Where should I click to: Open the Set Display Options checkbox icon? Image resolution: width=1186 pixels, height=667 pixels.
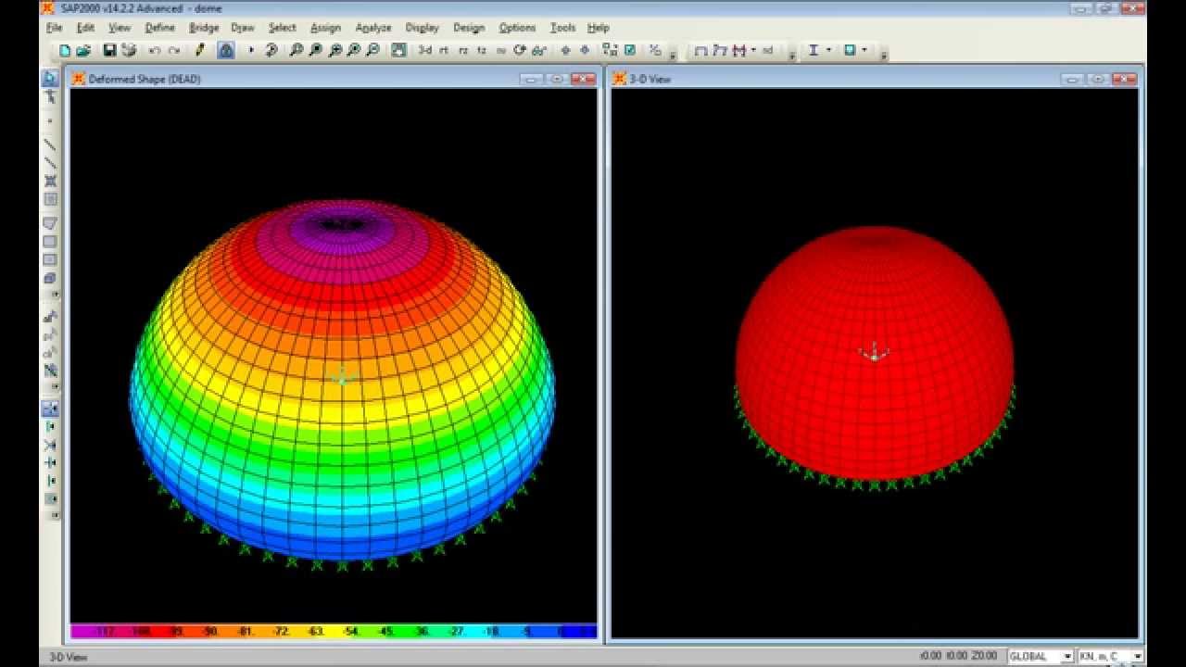point(630,51)
